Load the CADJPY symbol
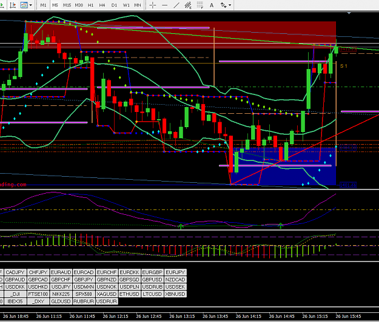 tap(15, 272)
